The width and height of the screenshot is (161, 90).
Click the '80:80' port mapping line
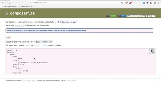[x=19, y=59]
